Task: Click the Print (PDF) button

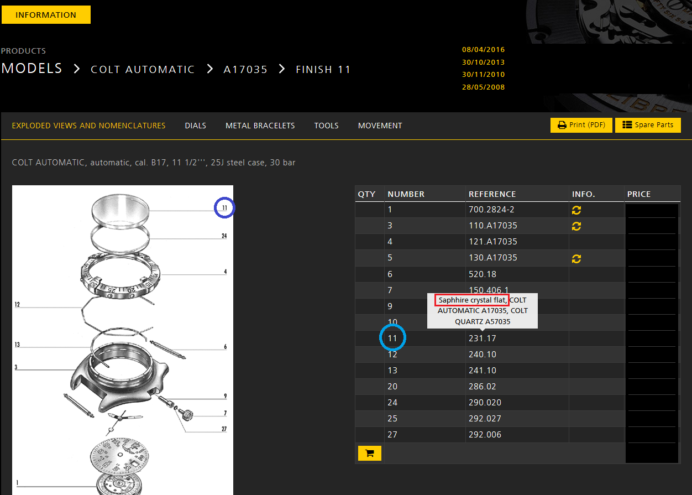Action: [x=581, y=125]
